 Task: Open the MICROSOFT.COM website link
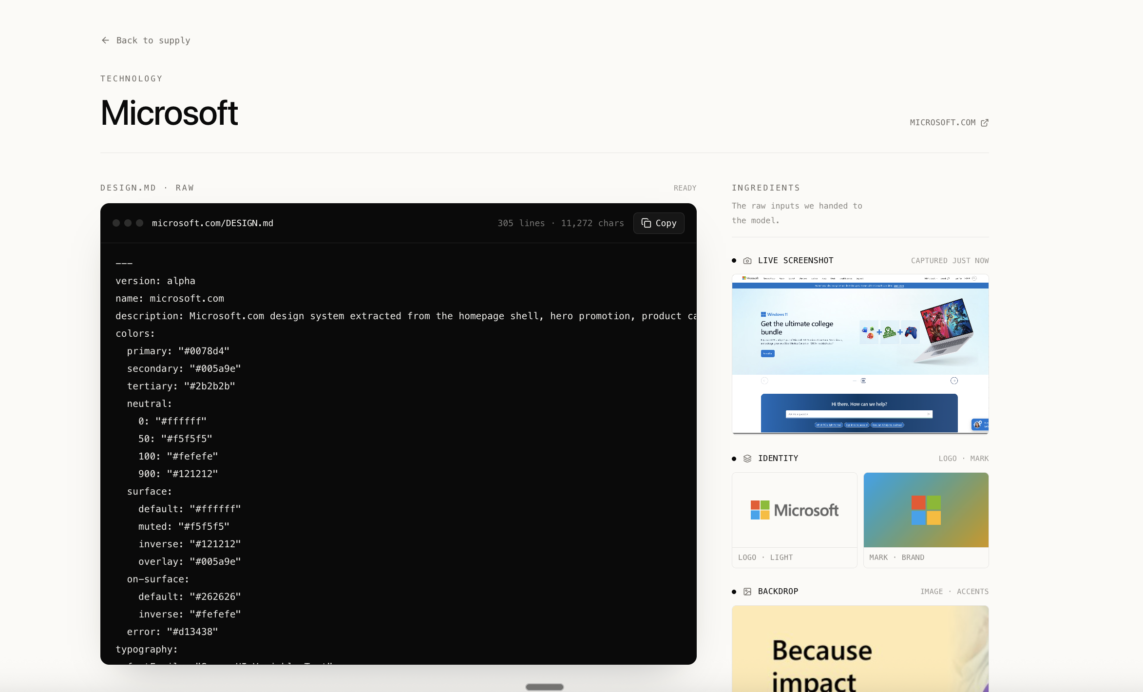[949, 123]
